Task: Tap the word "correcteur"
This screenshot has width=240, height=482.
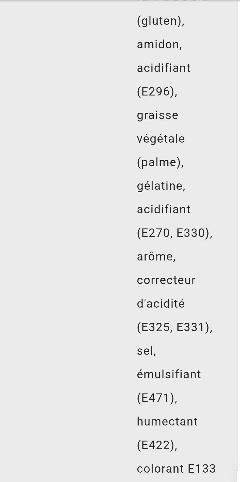Action: 166,280
